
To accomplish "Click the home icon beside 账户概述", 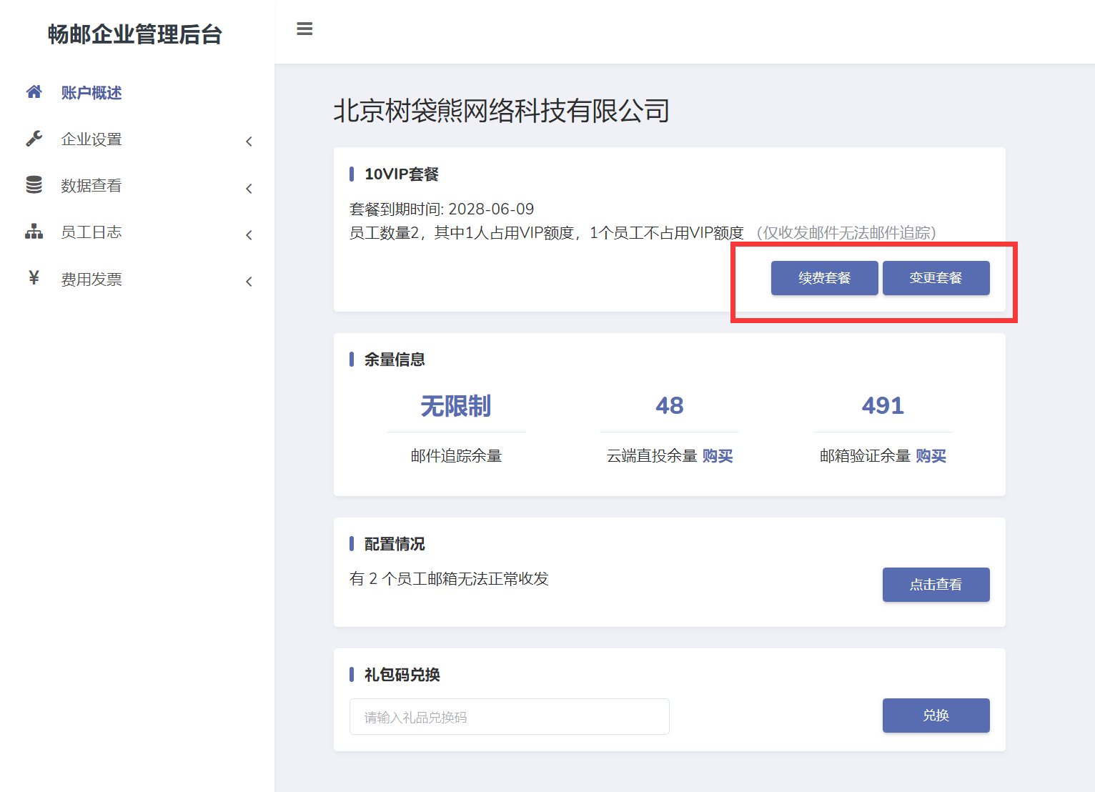I will coord(34,92).
